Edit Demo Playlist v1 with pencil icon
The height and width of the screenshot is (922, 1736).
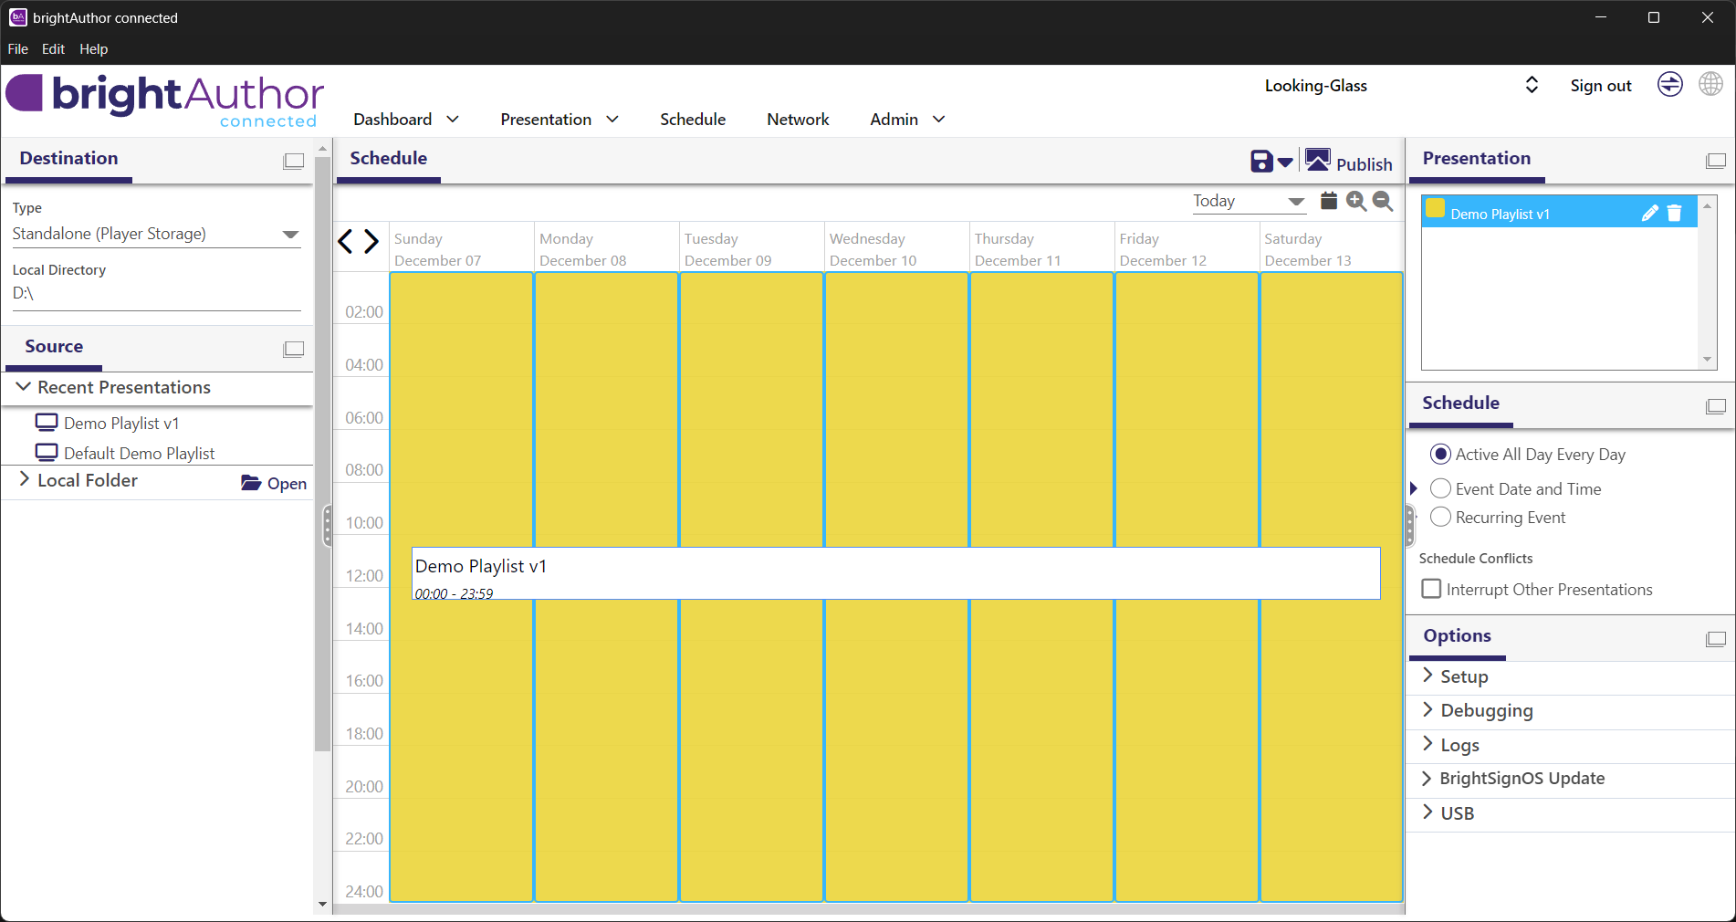(1649, 214)
